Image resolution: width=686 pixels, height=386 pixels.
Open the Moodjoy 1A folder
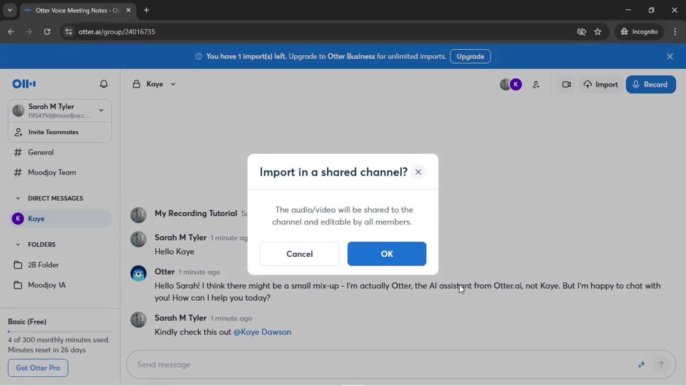pyautogui.click(x=60, y=285)
